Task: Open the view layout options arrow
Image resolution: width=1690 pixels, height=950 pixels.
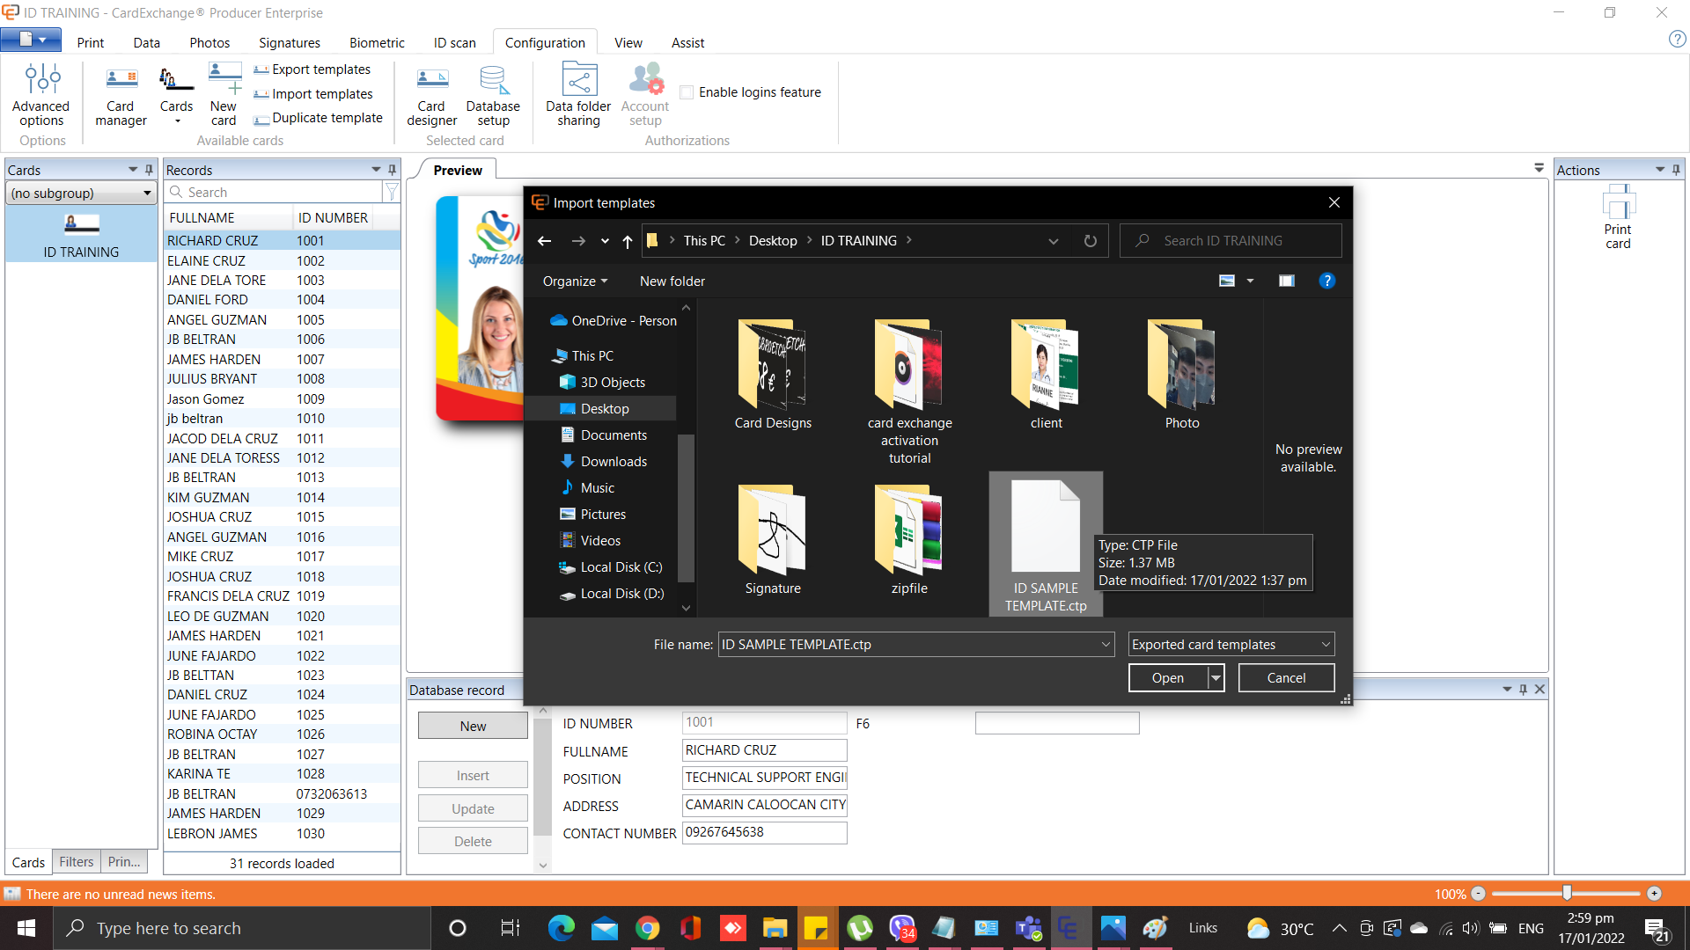Action: coord(1250,281)
